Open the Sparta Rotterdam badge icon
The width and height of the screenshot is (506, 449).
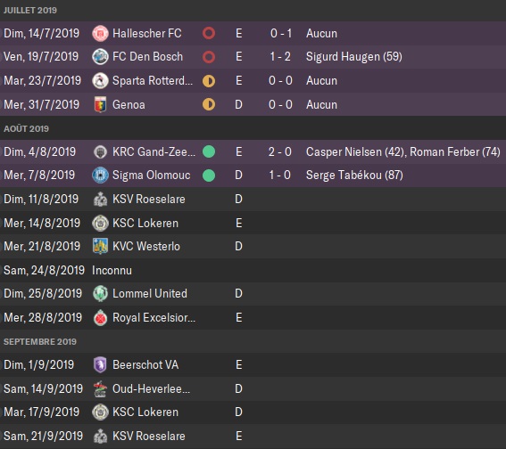[100, 80]
